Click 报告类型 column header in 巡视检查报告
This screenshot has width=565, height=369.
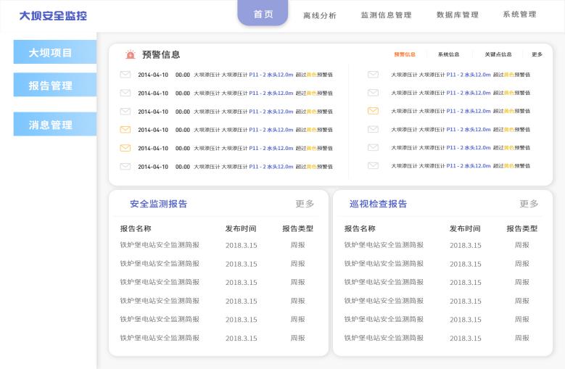521,228
